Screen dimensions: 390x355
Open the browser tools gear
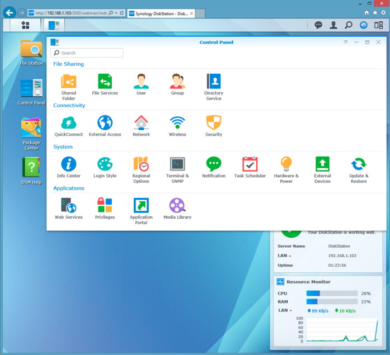[x=383, y=13]
